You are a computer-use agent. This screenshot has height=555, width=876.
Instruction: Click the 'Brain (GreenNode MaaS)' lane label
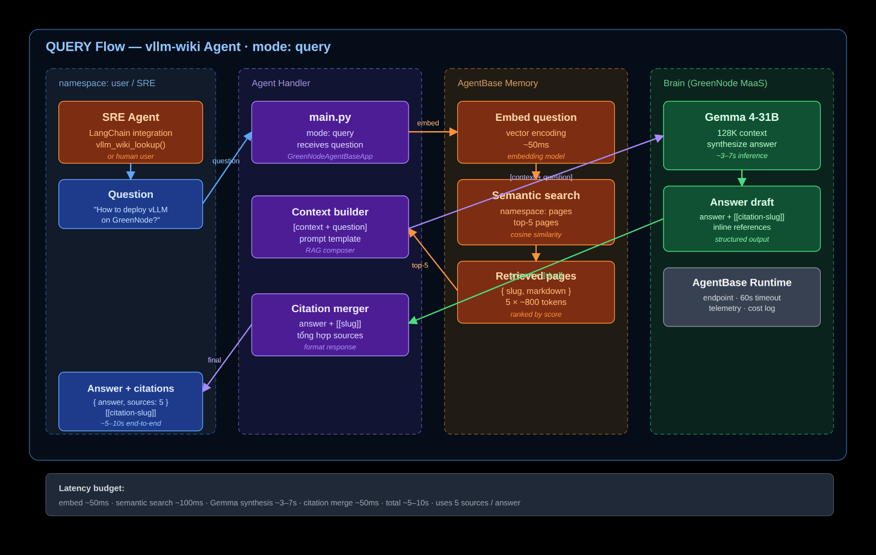click(715, 83)
